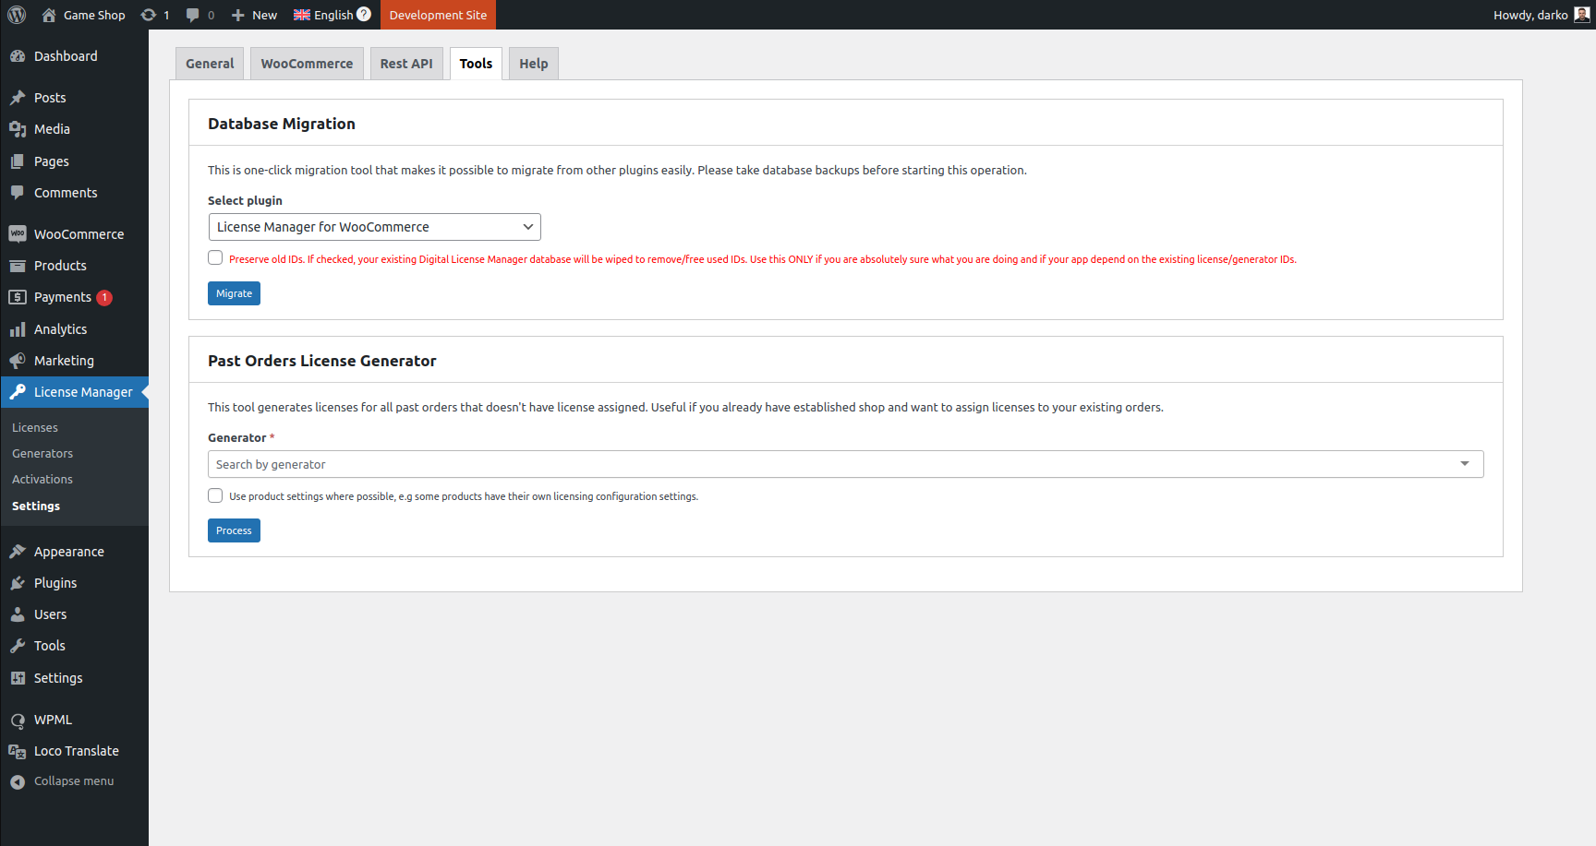The width and height of the screenshot is (1596, 846).
Task: Click the plus New content icon
Action: (x=237, y=15)
